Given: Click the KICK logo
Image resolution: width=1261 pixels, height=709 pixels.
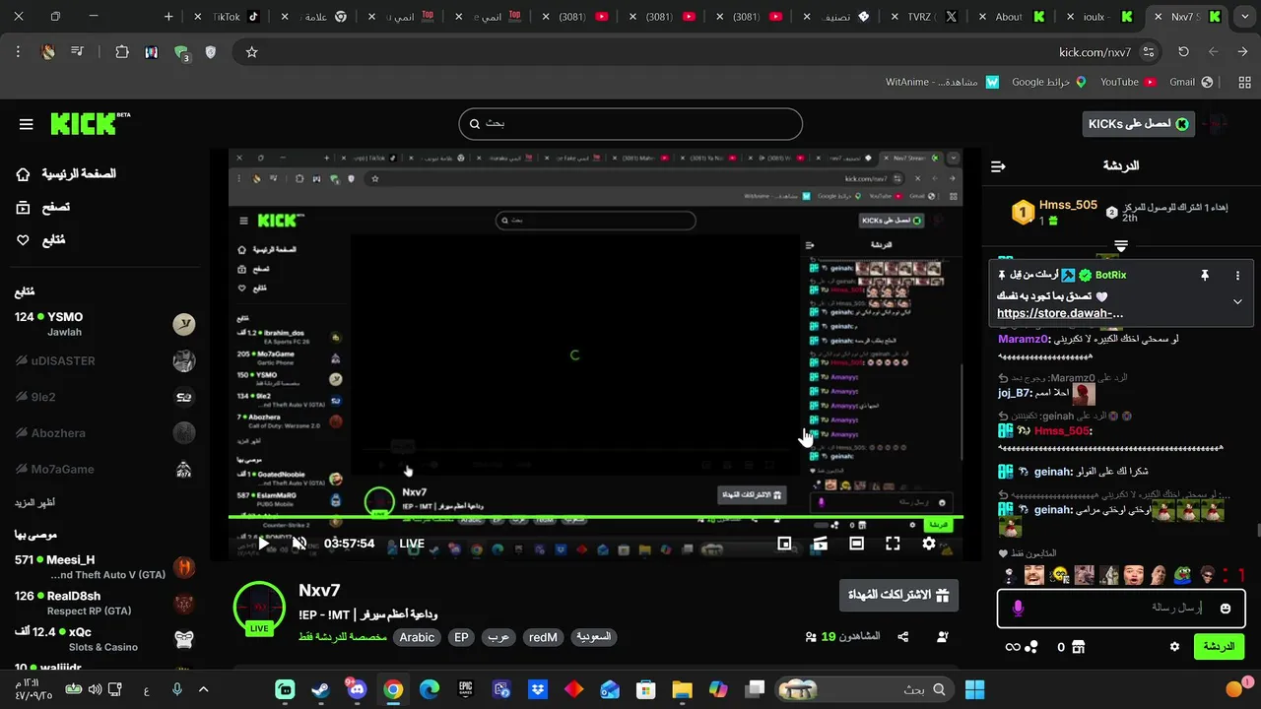Looking at the screenshot, I should pos(90,123).
